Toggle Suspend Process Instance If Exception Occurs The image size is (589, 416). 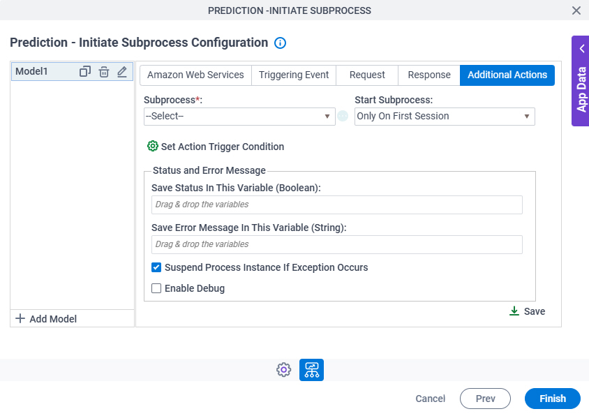[156, 267]
